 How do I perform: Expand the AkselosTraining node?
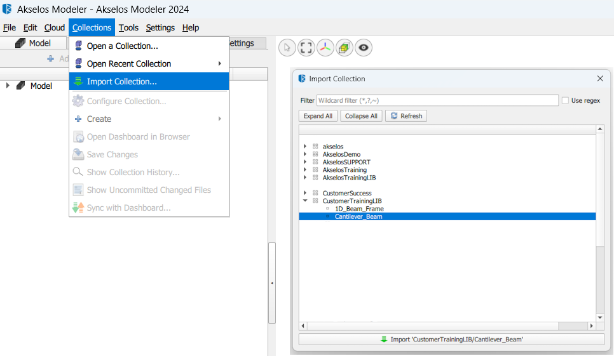click(x=305, y=169)
